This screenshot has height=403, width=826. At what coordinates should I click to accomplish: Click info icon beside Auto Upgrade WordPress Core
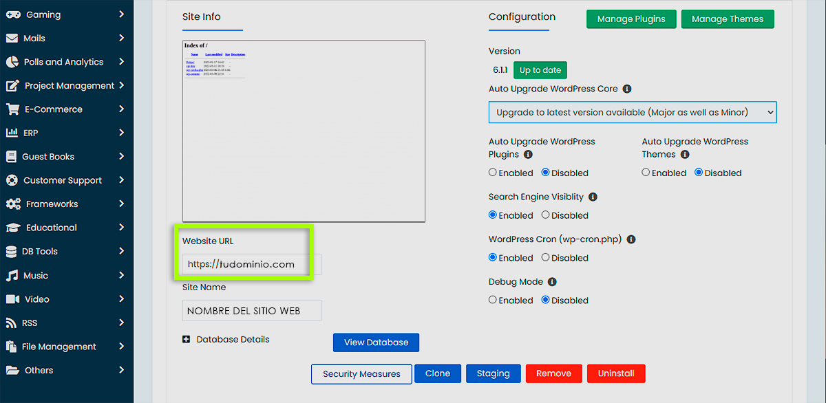pyautogui.click(x=626, y=89)
